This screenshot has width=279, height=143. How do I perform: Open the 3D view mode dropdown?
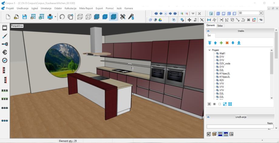[261, 13]
